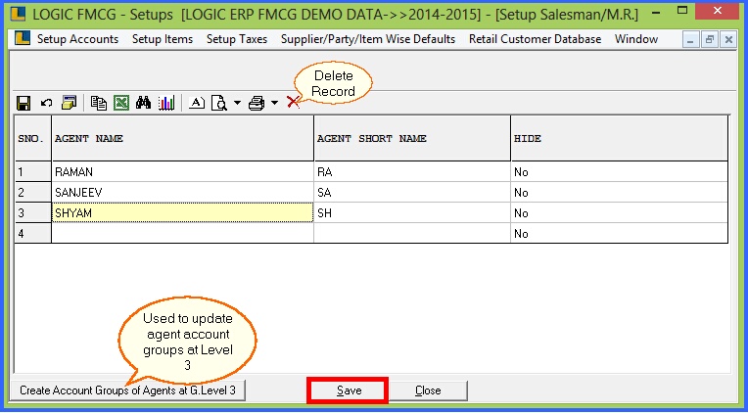Expand the print preview dropdown arrow
This screenshot has height=413, width=748.
(x=237, y=102)
